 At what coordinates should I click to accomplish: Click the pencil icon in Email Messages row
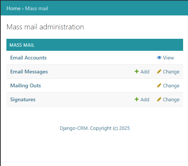(159, 72)
